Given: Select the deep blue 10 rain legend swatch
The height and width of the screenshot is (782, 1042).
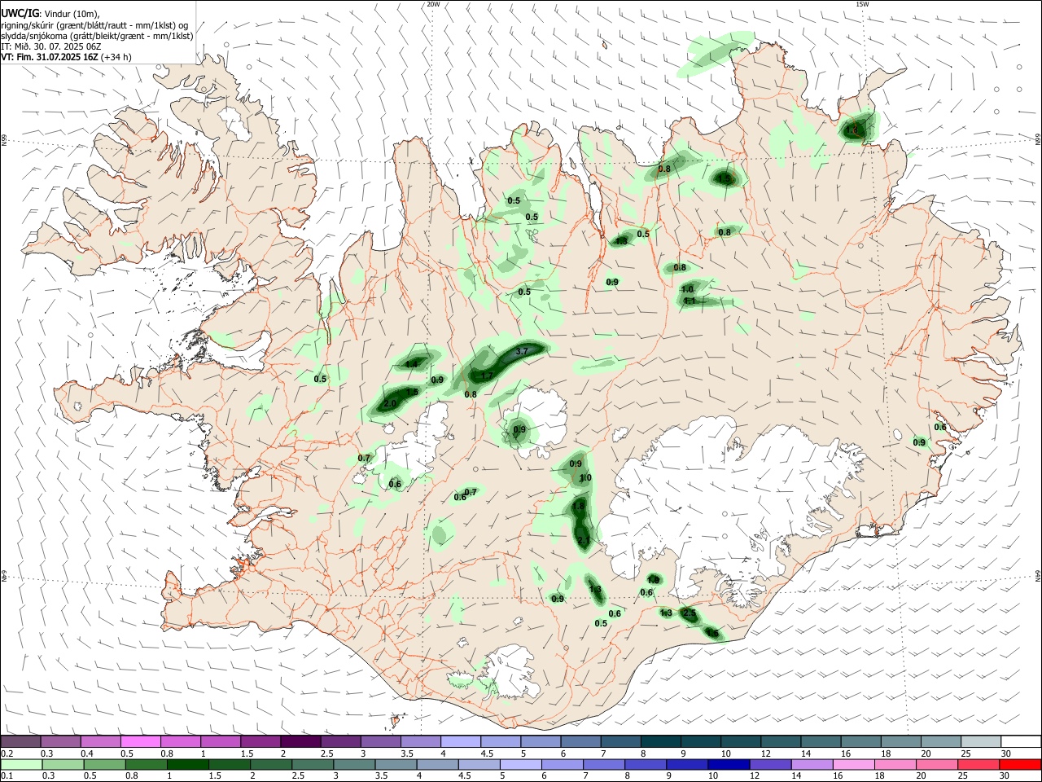Looking at the screenshot, I should (727, 765).
